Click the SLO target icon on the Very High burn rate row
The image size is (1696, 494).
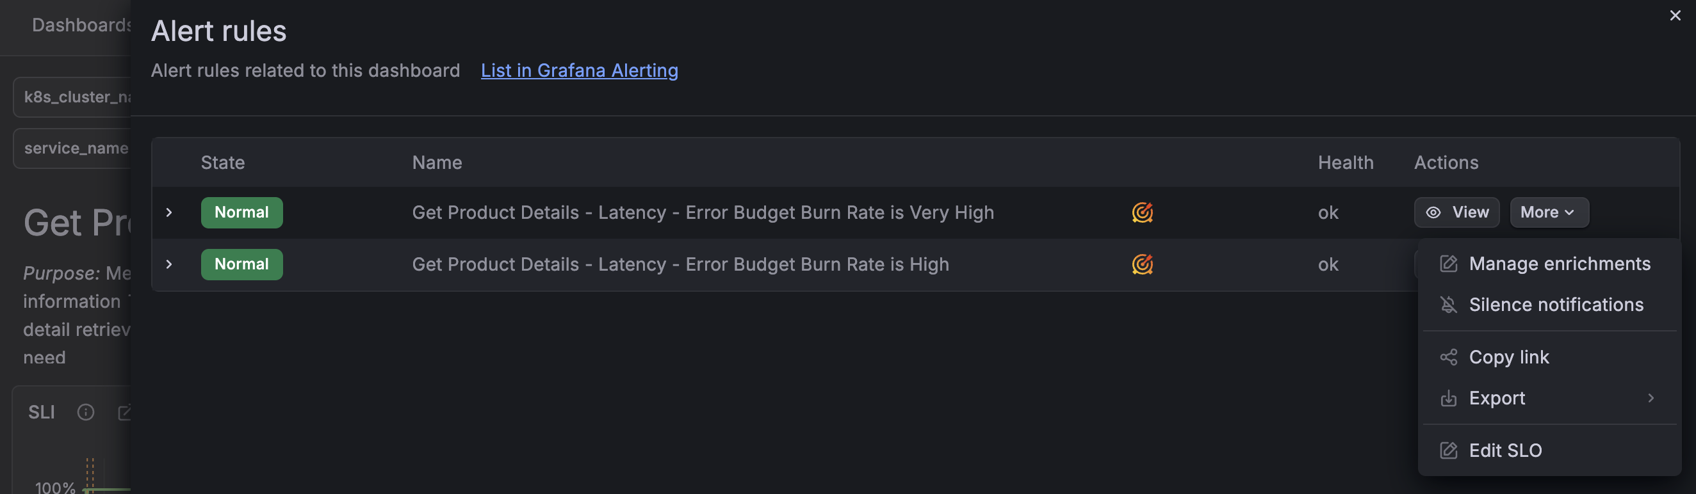coord(1142,212)
